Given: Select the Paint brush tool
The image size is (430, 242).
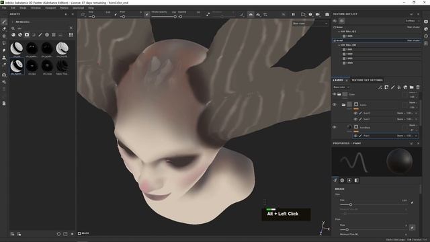Looking at the screenshot, I should point(4,22).
